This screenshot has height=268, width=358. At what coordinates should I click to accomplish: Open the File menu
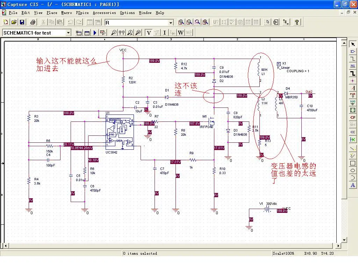13,13
